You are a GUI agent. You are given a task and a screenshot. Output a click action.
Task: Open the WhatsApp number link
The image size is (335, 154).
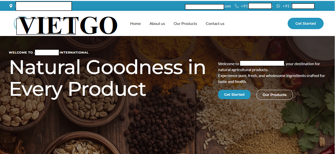(x=298, y=6)
